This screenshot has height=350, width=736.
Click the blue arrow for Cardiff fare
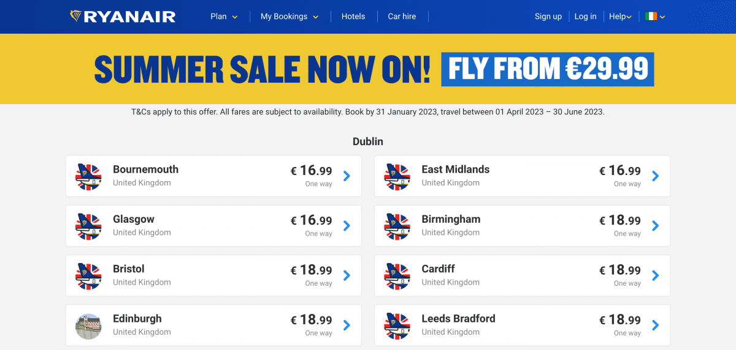655,276
